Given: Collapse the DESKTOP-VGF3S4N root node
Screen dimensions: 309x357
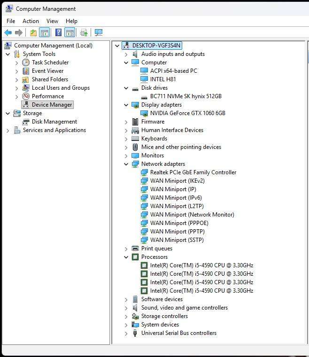Looking at the screenshot, I should [117, 46].
